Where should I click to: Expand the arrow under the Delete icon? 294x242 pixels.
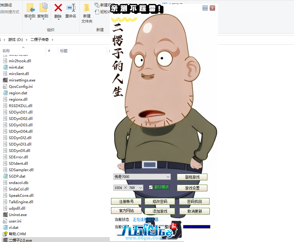click(x=58, y=19)
